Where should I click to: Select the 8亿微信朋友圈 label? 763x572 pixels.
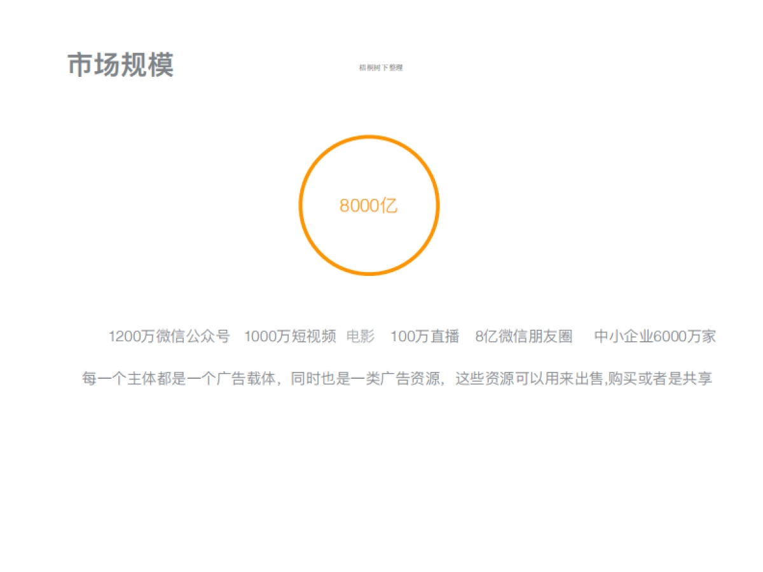[524, 336]
